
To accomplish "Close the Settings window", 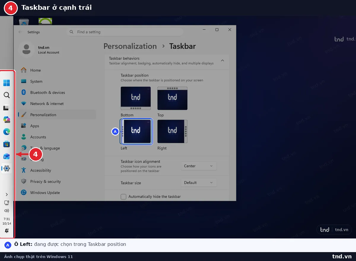I will 230,30.
